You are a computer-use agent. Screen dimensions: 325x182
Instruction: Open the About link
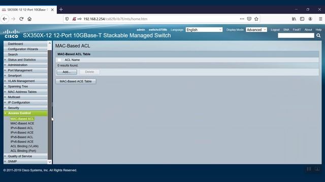point(308,30)
